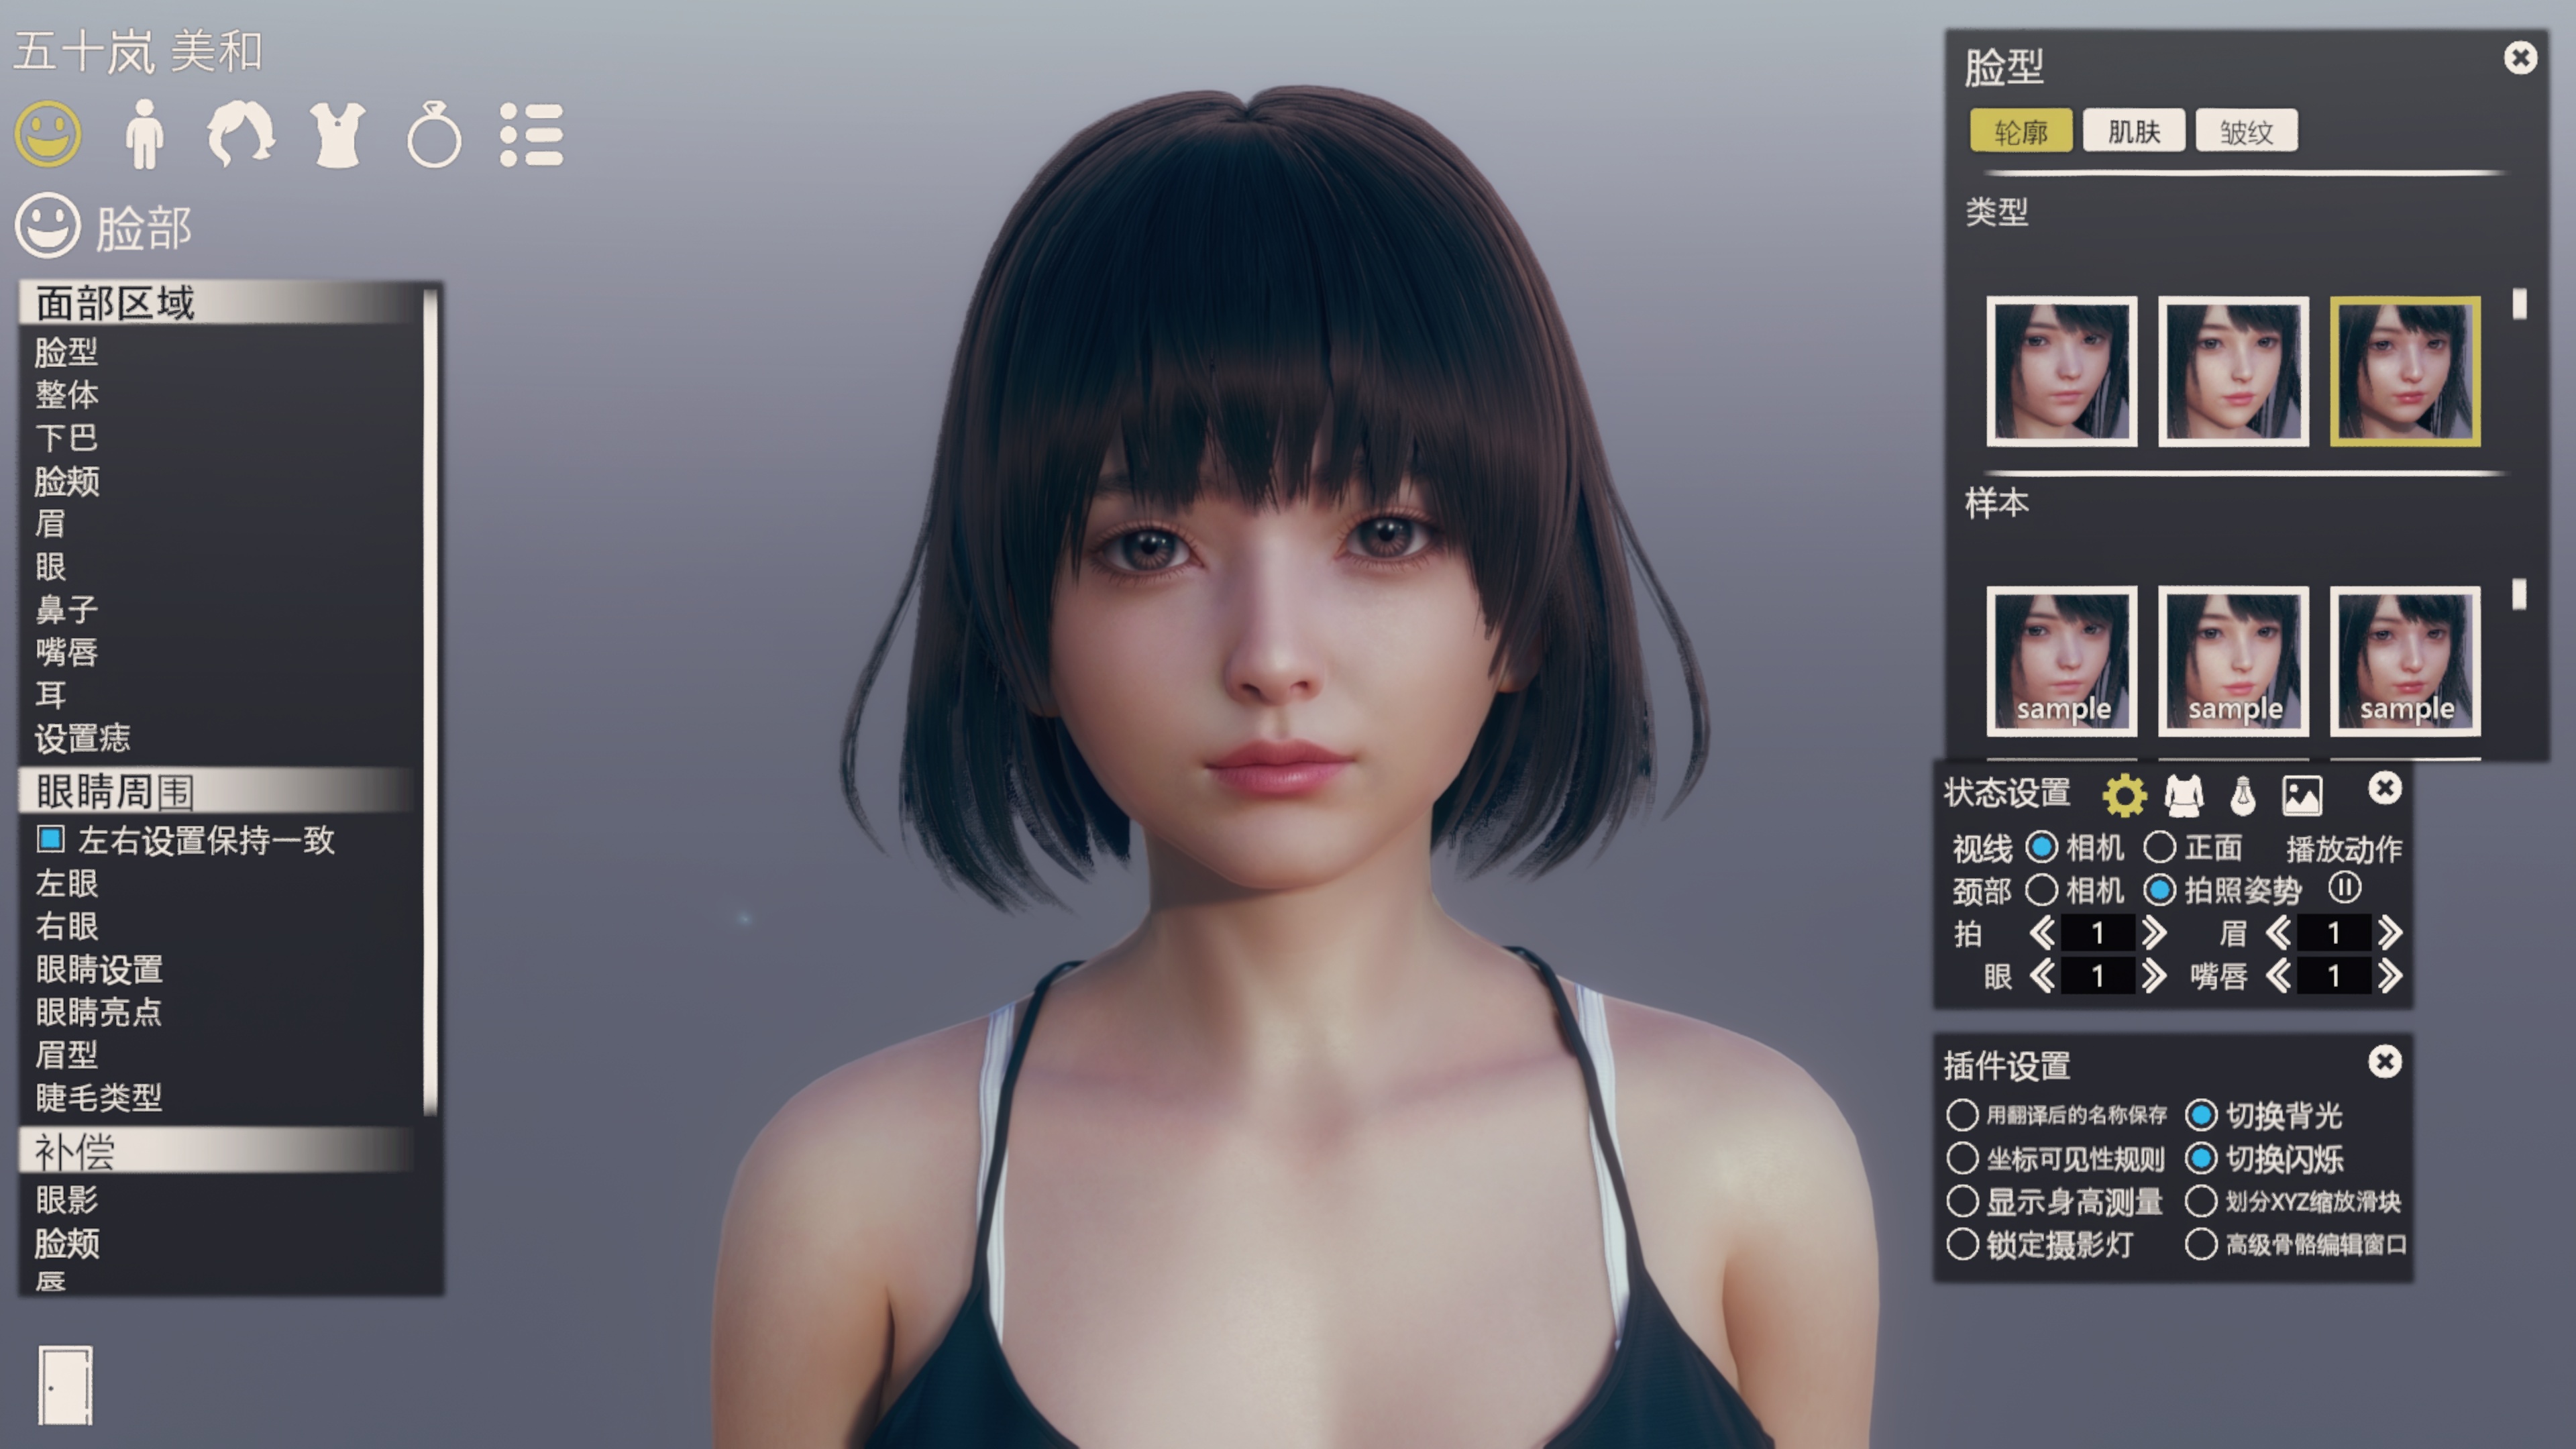Select the image background icon in 状态设置

2302,795
